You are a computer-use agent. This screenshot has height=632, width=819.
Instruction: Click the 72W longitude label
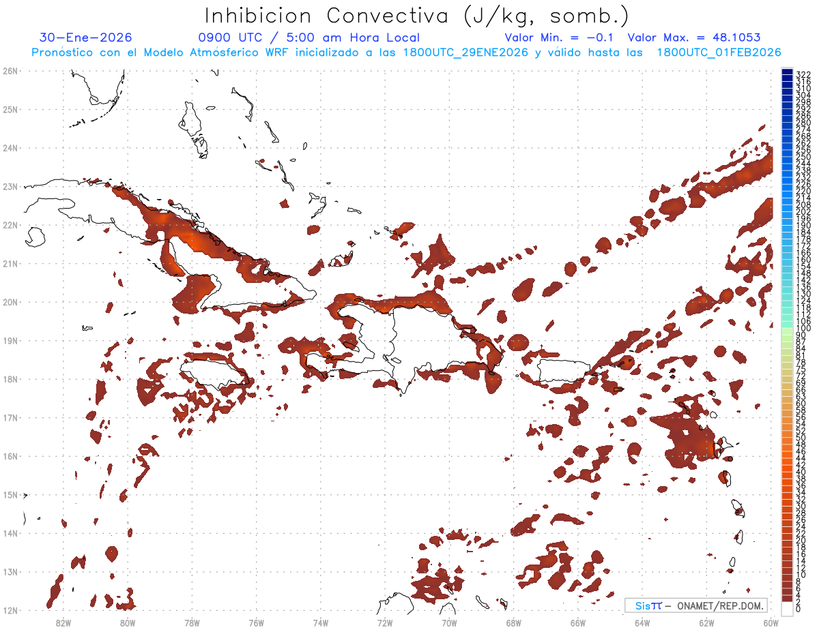click(x=385, y=622)
